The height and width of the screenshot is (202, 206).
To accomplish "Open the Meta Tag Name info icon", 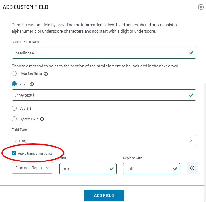I will click(x=46, y=74).
